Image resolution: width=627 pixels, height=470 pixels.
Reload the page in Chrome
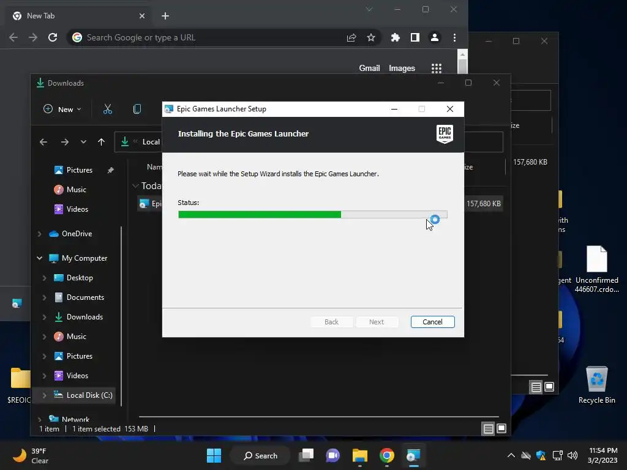pos(53,37)
